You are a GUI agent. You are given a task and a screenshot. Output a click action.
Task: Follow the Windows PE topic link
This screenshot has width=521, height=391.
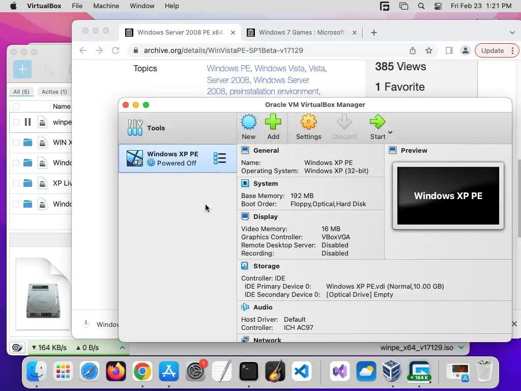pyautogui.click(x=228, y=69)
